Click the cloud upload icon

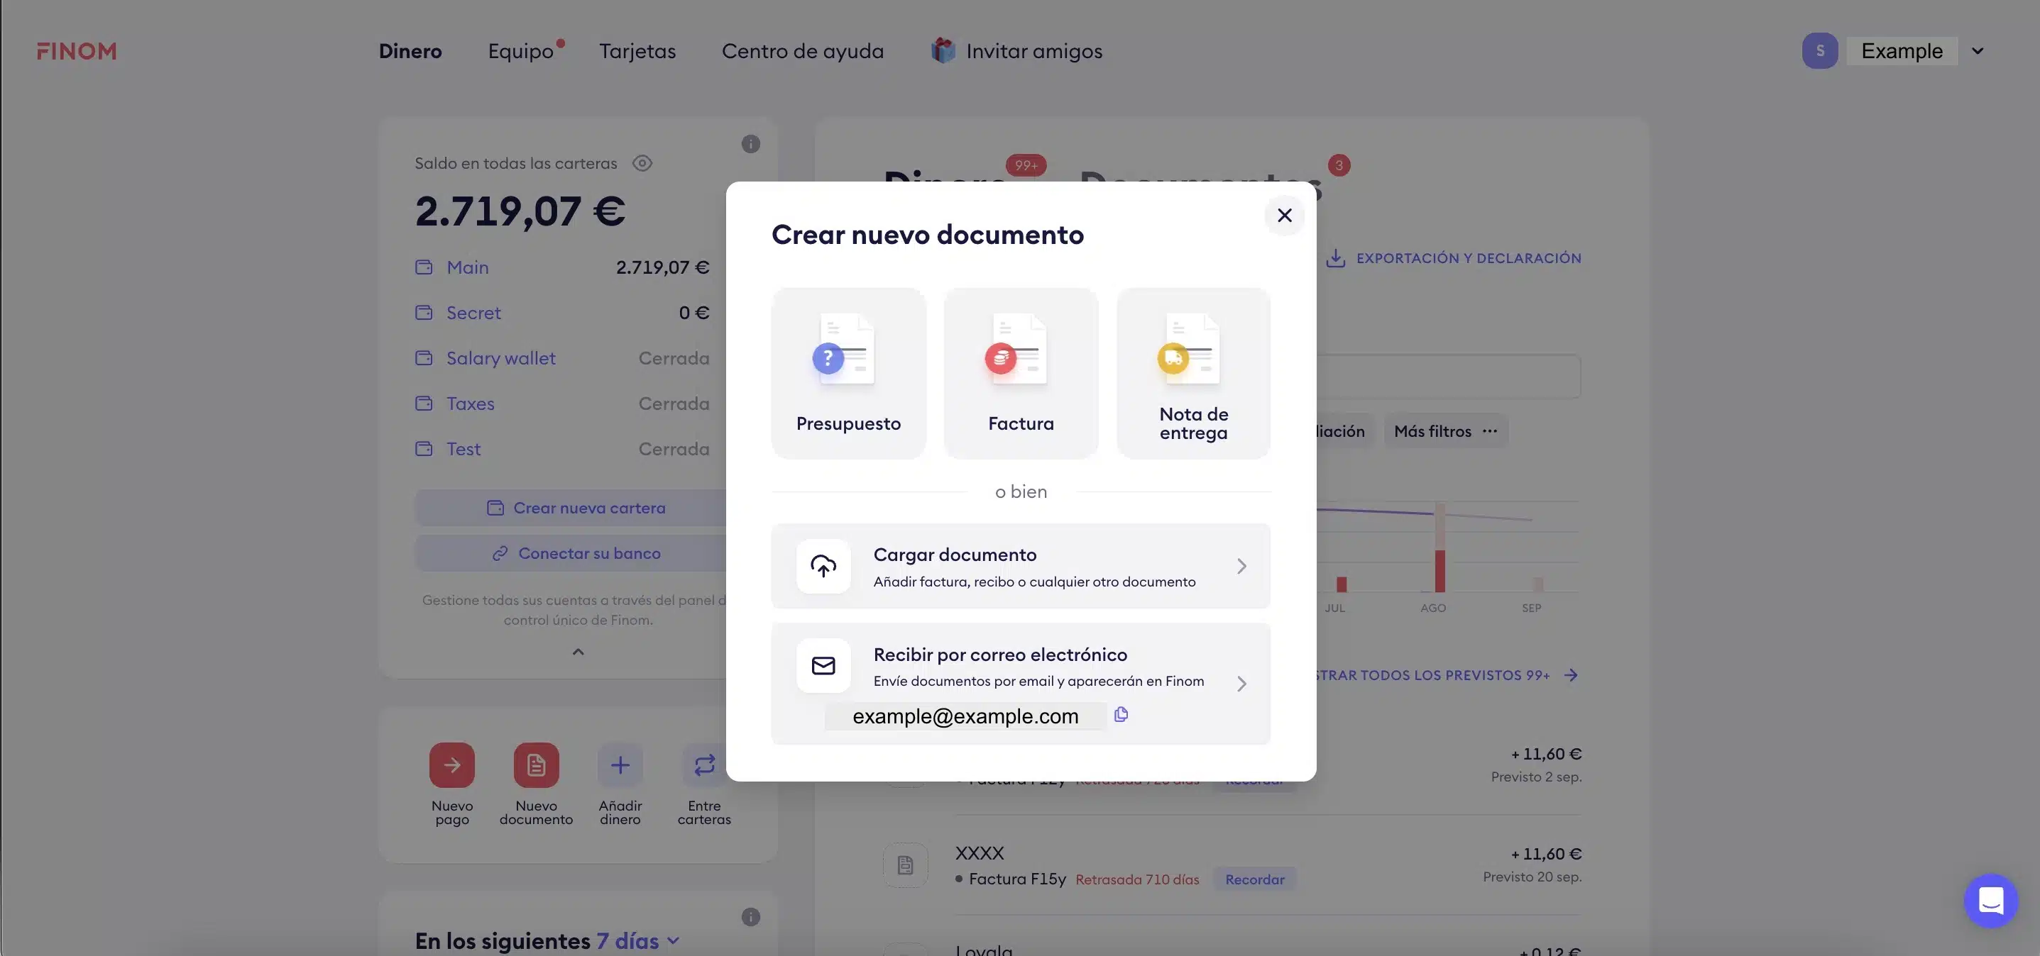click(823, 566)
